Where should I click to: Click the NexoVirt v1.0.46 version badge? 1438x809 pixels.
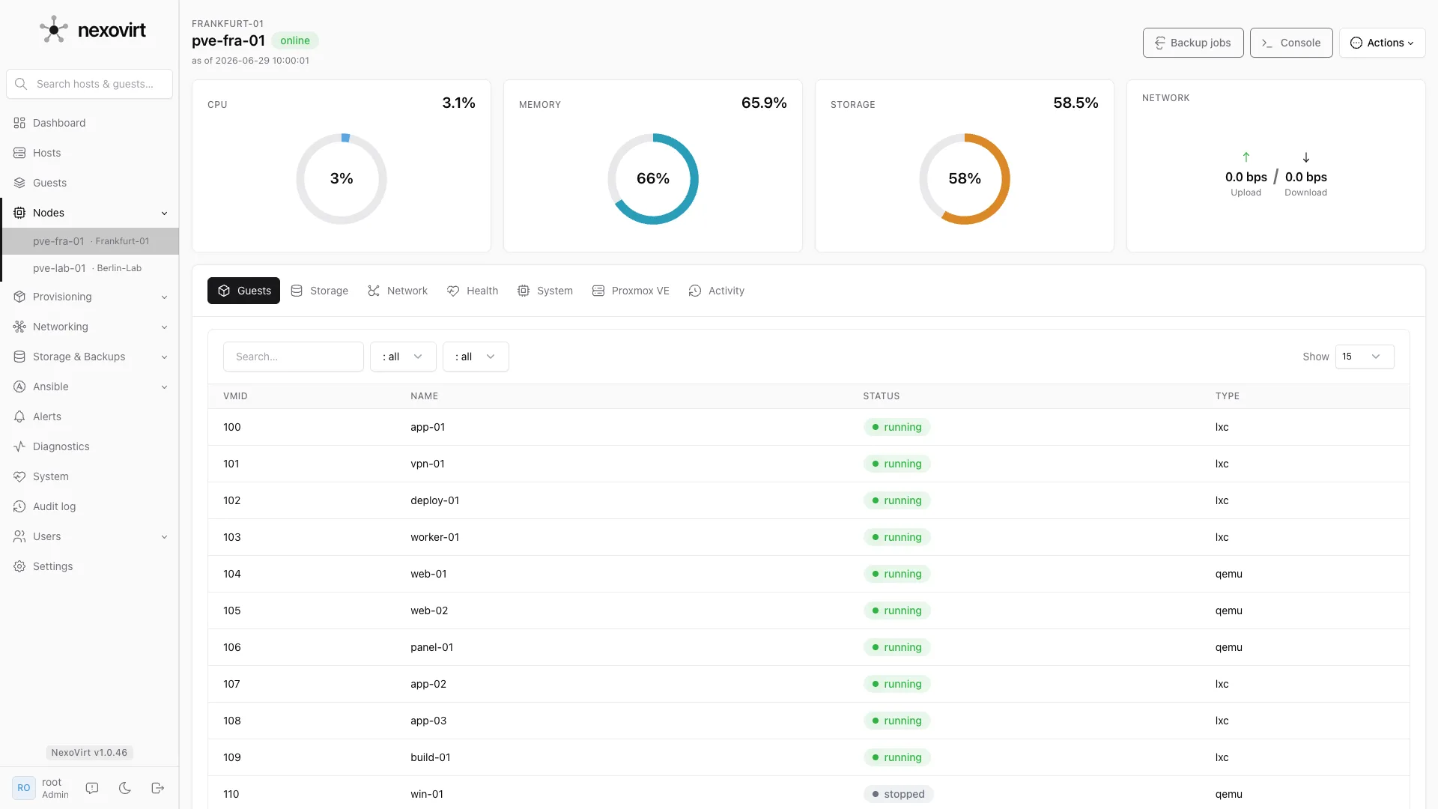pyautogui.click(x=89, y=753)
